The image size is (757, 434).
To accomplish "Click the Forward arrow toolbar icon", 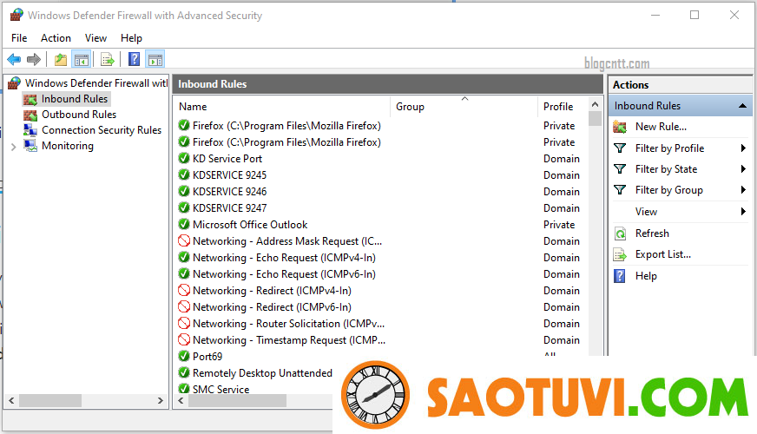I will [x=33, y=60].
